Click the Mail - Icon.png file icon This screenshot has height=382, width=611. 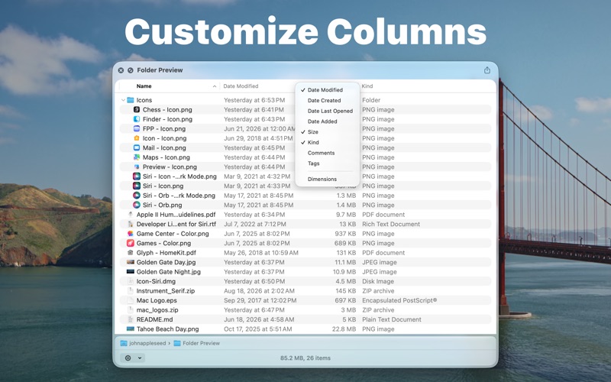point(137,147)
